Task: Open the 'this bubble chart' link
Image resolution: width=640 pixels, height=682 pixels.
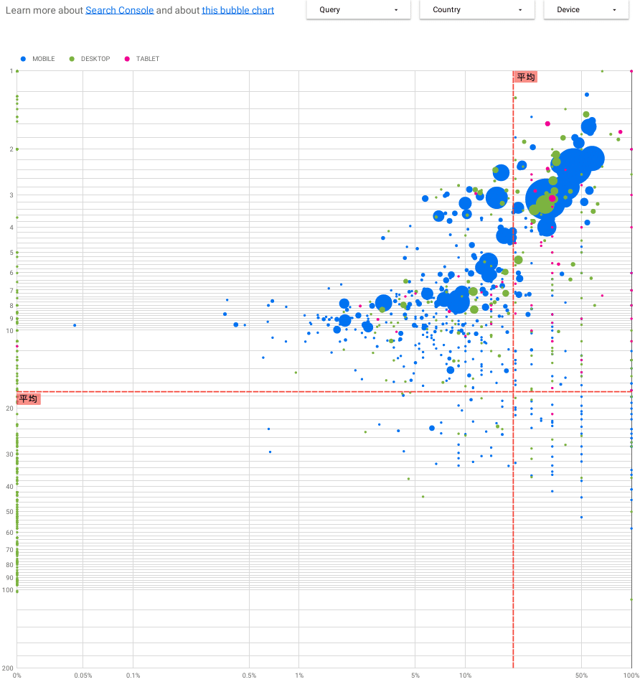Action: pos(237,10)
